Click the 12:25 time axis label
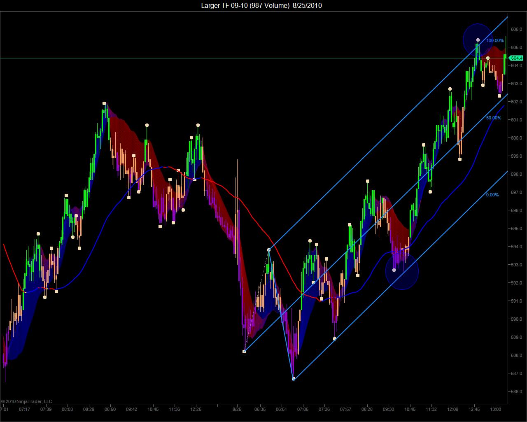 [196, 409]
